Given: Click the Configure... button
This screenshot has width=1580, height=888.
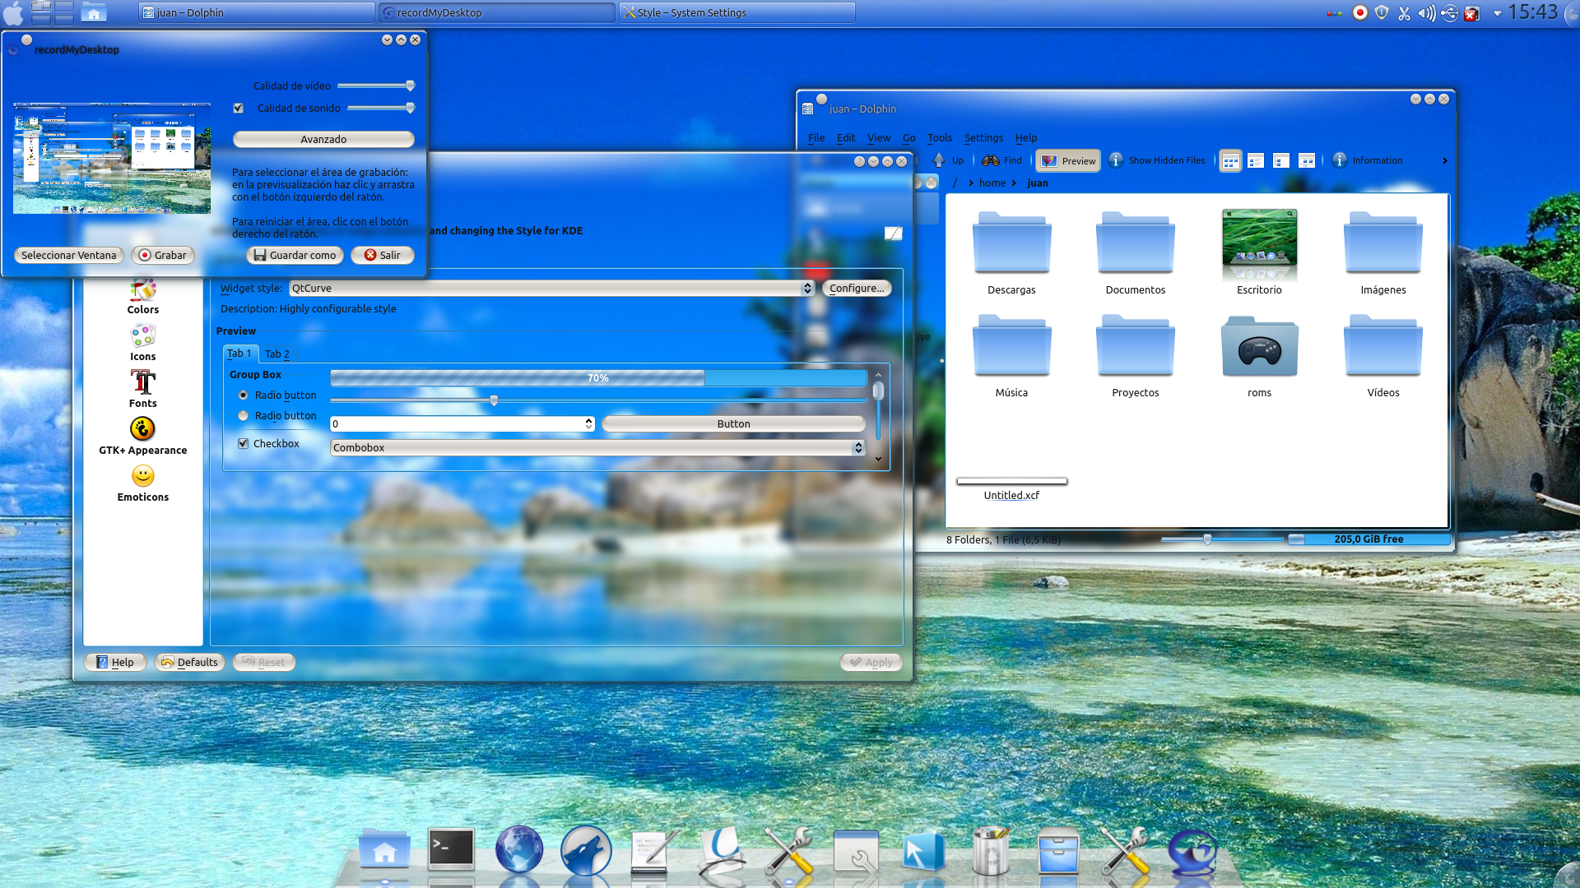Looking at the screenshot, I should (x=856, y=288).
